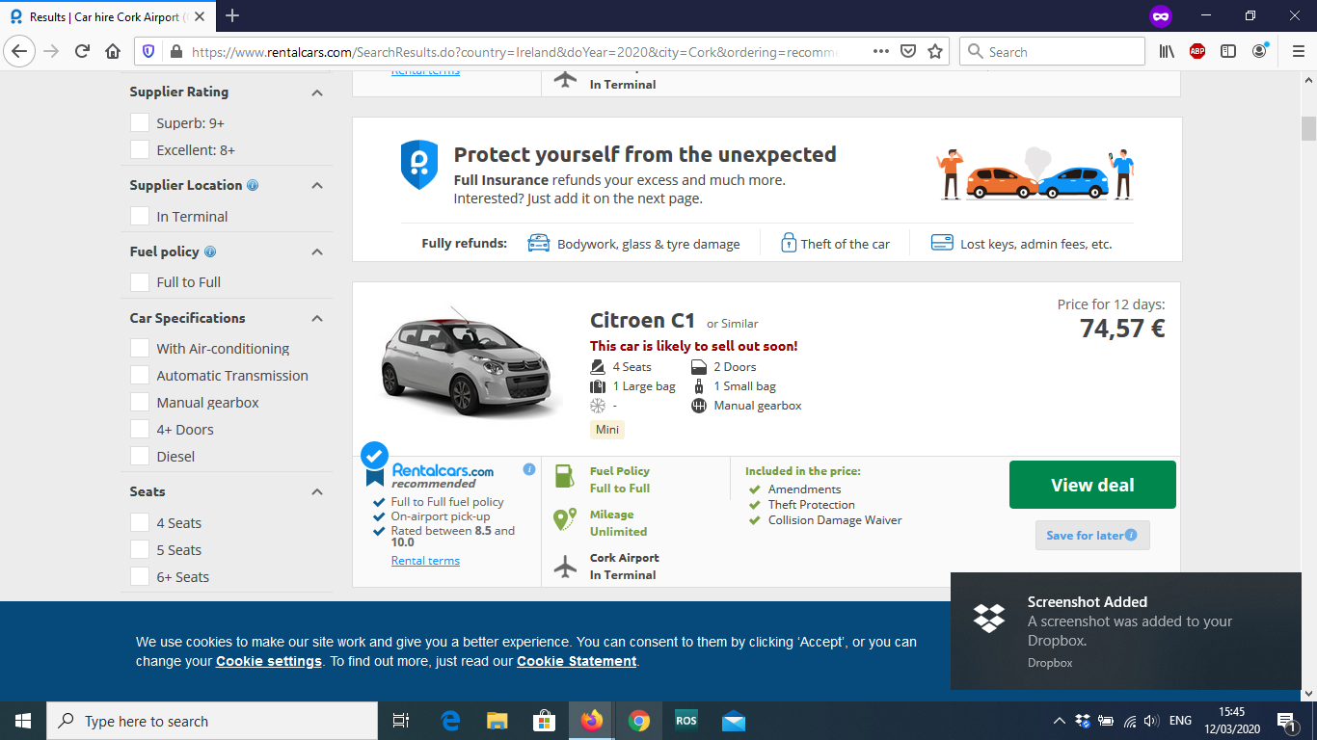Image resolution: width=1317 pixels, height=740 pixels.
Task: Show site security padlock details
Action: [175, 52]
